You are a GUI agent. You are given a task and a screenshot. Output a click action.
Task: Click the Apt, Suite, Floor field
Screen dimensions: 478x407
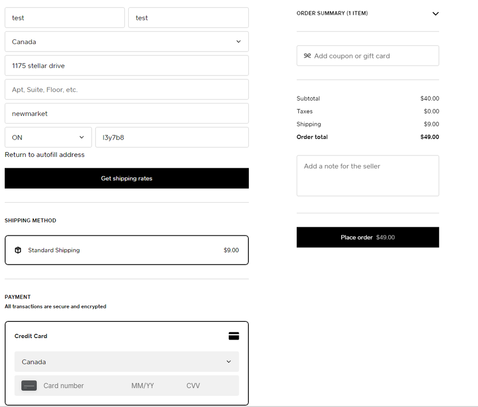[x=126, y=89]
